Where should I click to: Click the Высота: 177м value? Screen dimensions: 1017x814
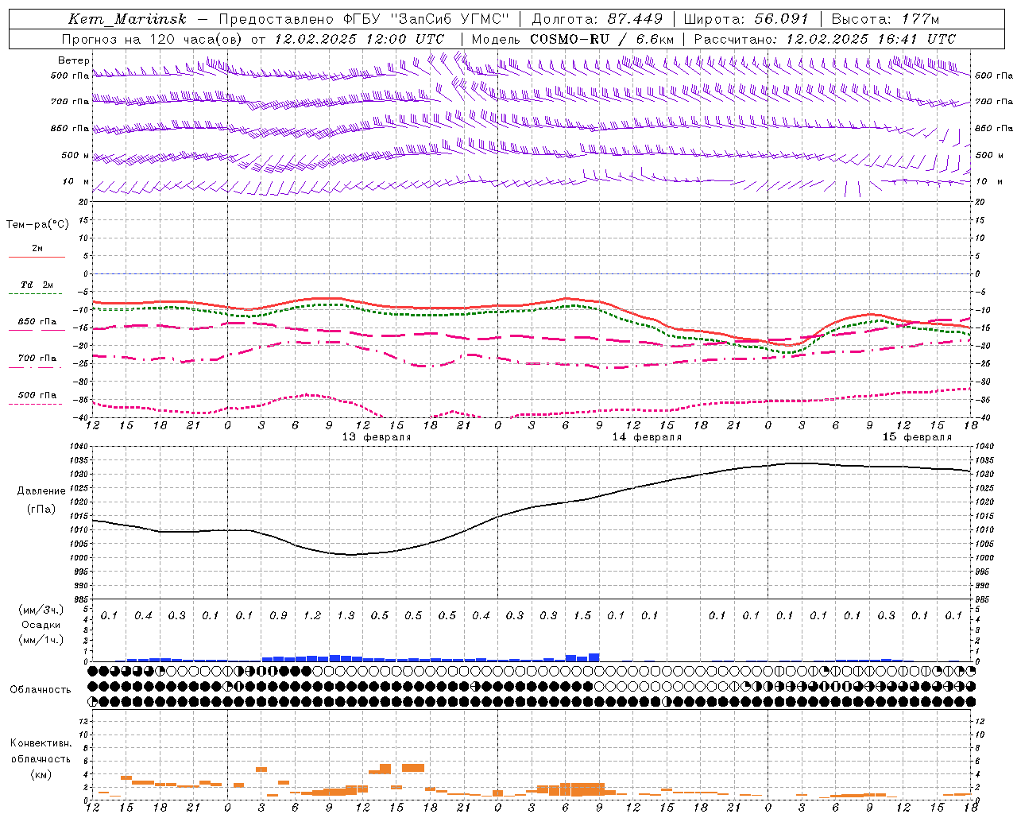[x=885, y=19]
